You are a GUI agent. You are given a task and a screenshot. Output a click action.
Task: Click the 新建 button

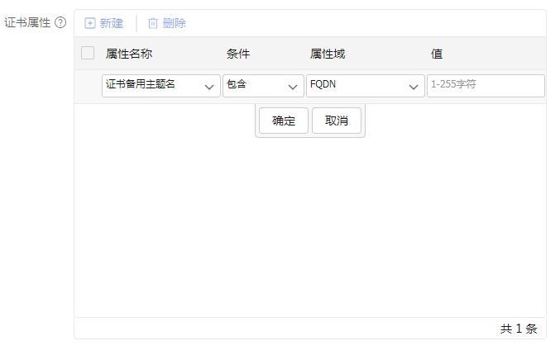[x=104, y=23]
